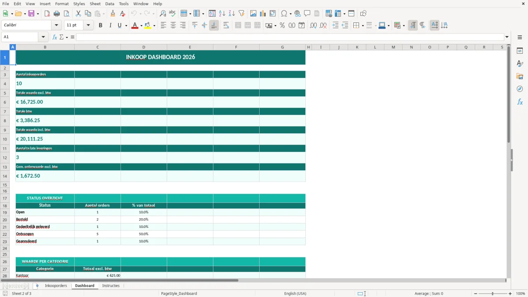The height and width of the screenshot is (297, 528).
Task: Click the Save document icon
Action: pyautogui.click(x=31, y=14)
